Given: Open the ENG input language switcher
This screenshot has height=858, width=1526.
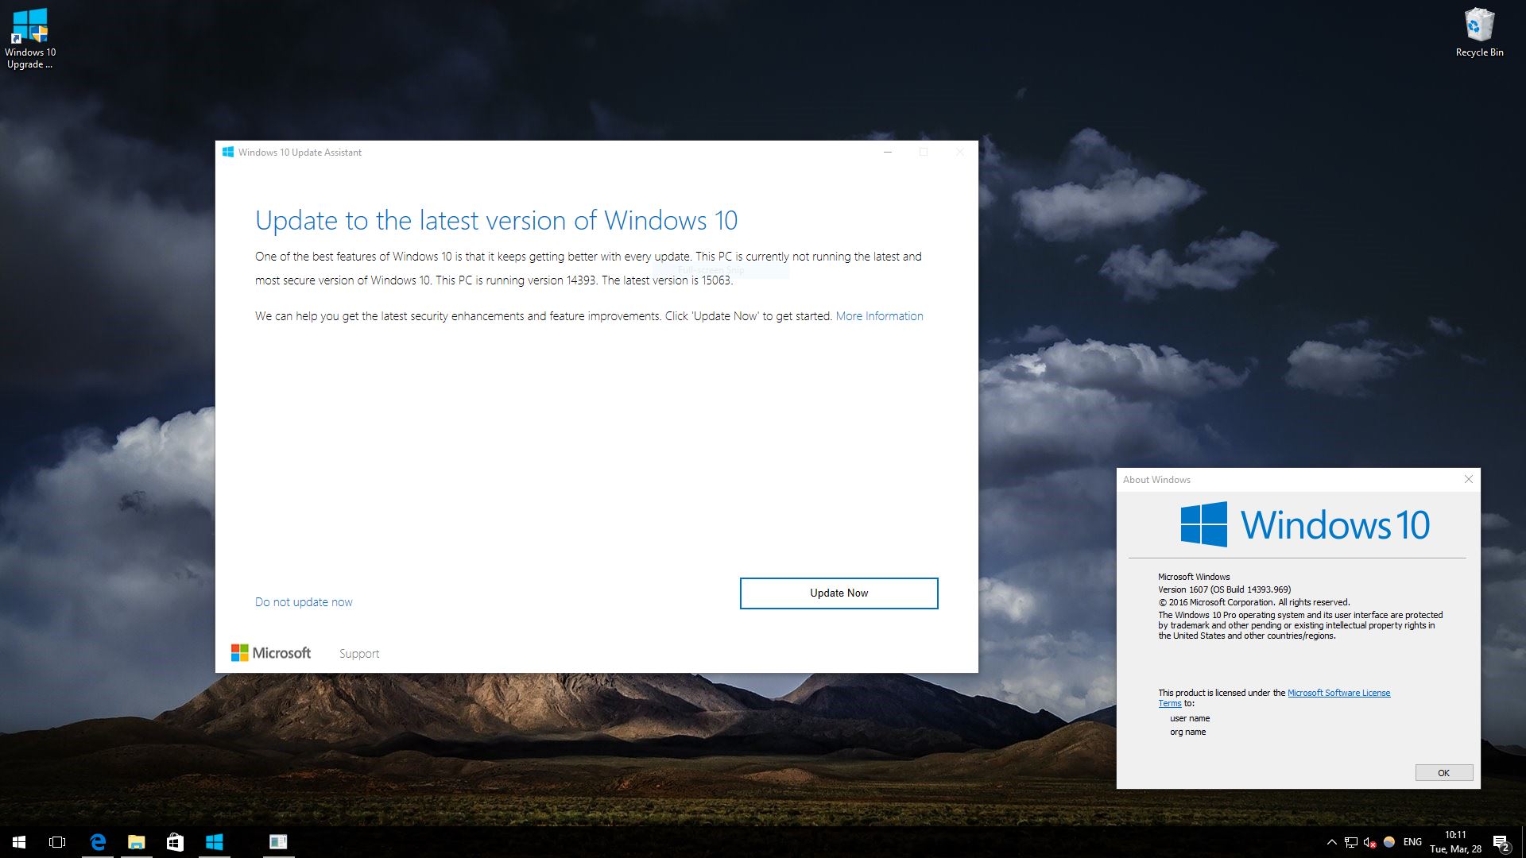Looking at the screenshot, I should pos(1412,842).
